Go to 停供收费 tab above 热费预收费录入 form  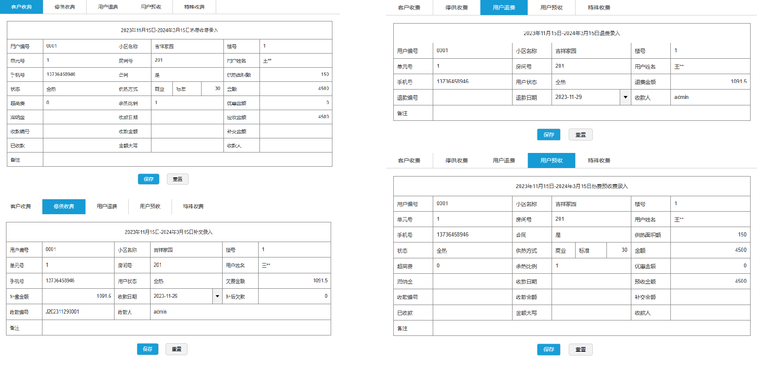(457, 161)
